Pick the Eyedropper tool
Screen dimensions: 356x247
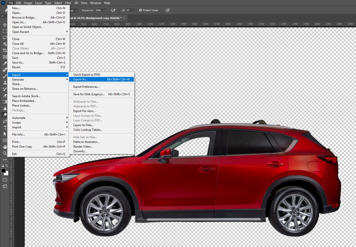(x=5, y=63)
